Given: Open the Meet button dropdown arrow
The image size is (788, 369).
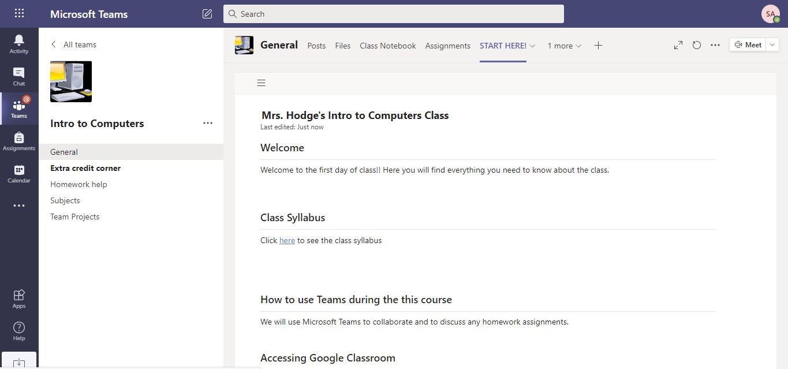Looking at the screenshot, I should tap(772, 44).
